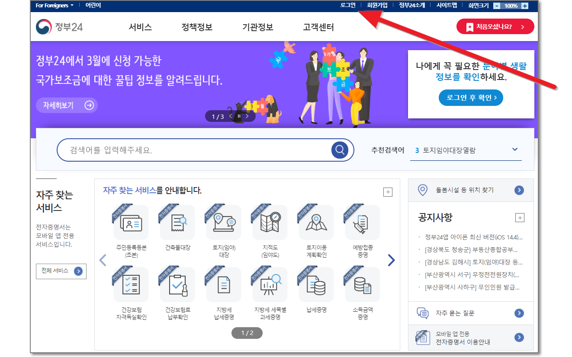
Task: Show next page of frequent services
Action: [391, 260]
